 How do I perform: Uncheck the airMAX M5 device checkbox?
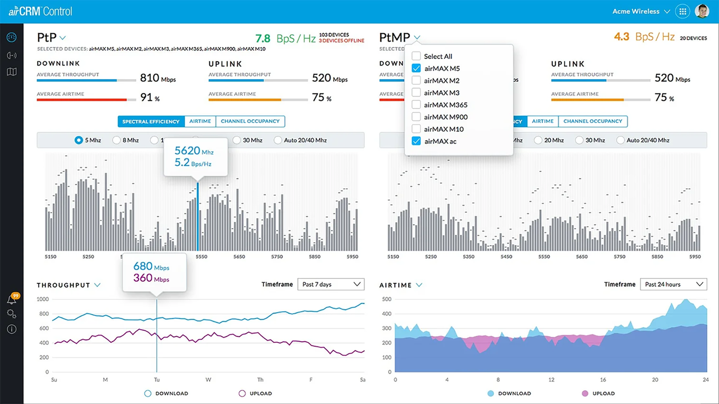(x=416, y=68)
